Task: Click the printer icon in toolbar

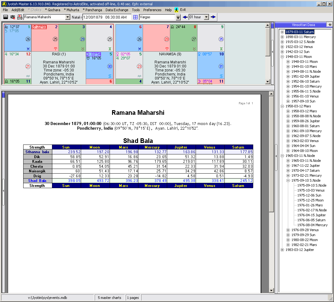Action: click(20, 17)
